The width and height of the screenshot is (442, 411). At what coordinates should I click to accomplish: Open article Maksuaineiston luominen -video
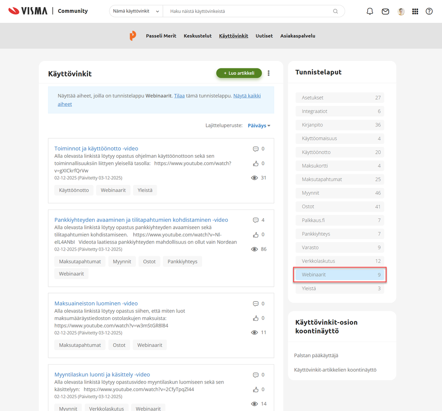tap(96, 304)
